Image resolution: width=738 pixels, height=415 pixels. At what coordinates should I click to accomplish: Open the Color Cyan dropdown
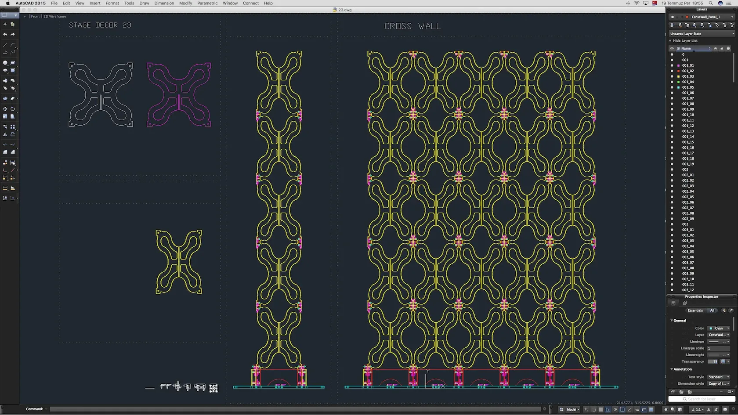click(x=719, y=328)
